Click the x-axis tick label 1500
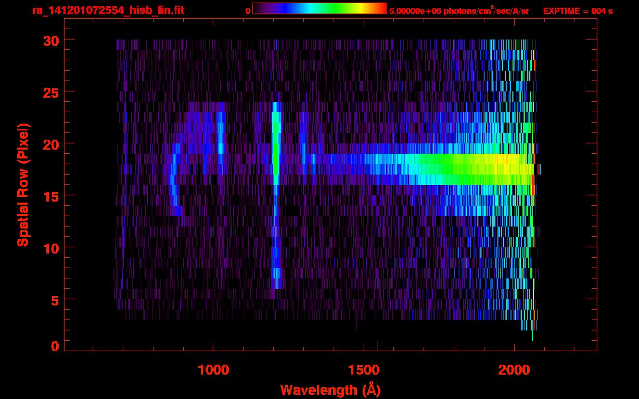The width and height of the screenshot is (639, 399). coord(364,369)
